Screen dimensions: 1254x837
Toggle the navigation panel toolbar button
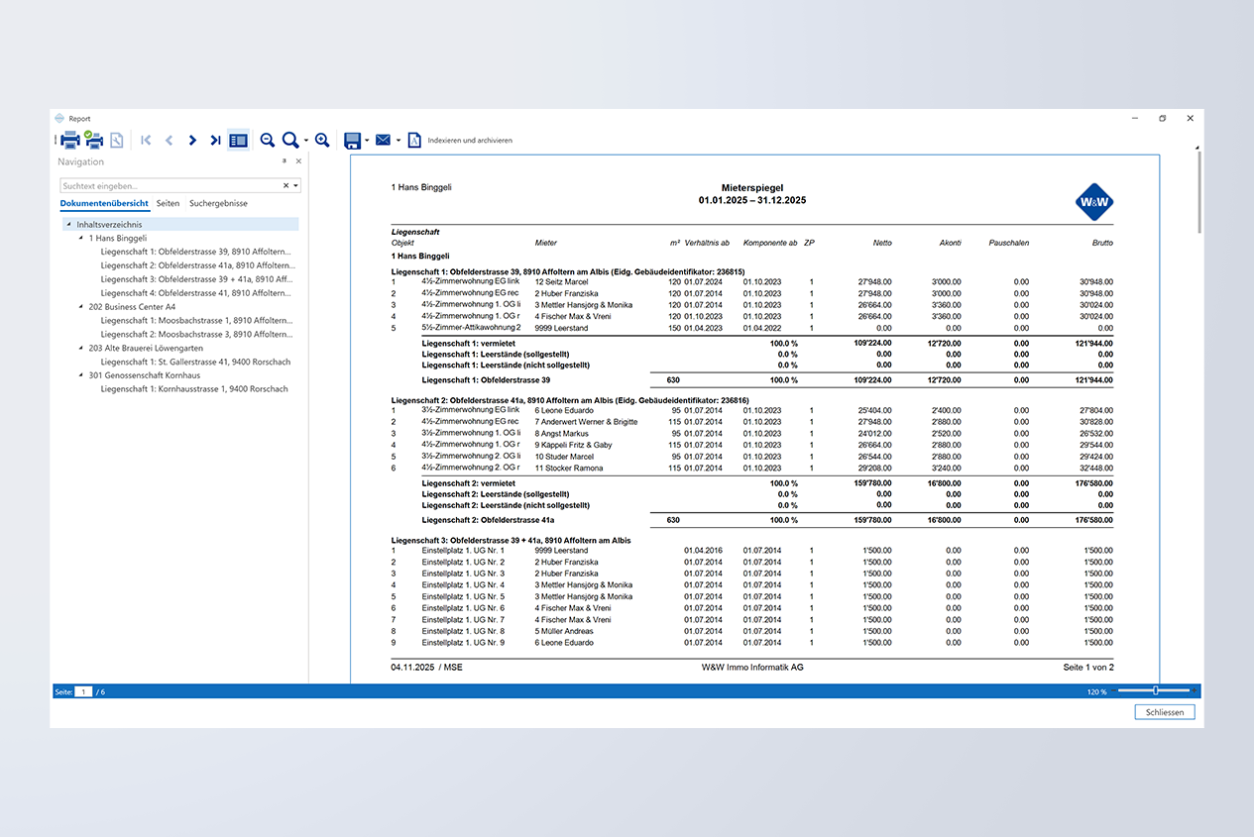(x=238, y=141)
